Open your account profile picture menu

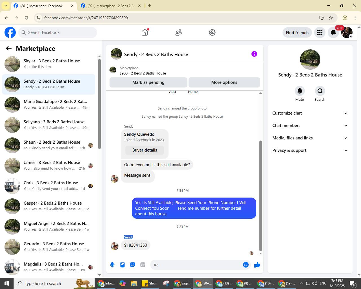tap(347, 32)
